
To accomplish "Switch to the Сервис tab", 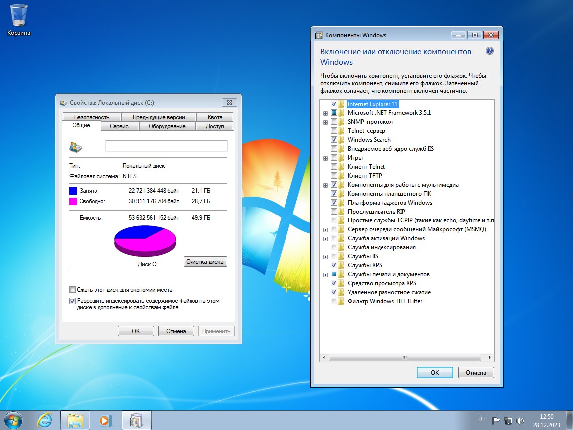I will [x=119, y=126].
